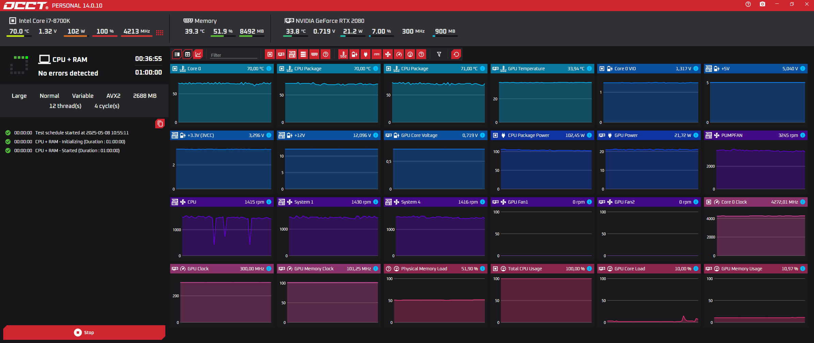Toggle GPU hardware sensor filter
Screen dimensions: 814x343
(281, 54)
